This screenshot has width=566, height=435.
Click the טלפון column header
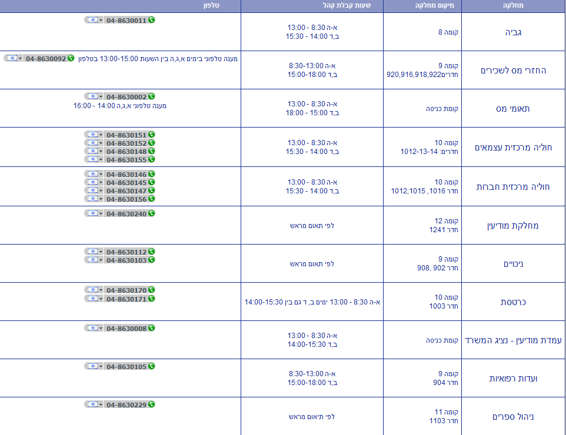click(x=212, y=6)
